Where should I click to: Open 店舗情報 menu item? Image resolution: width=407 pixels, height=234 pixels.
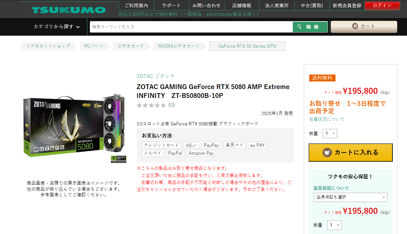click(242, 6)
